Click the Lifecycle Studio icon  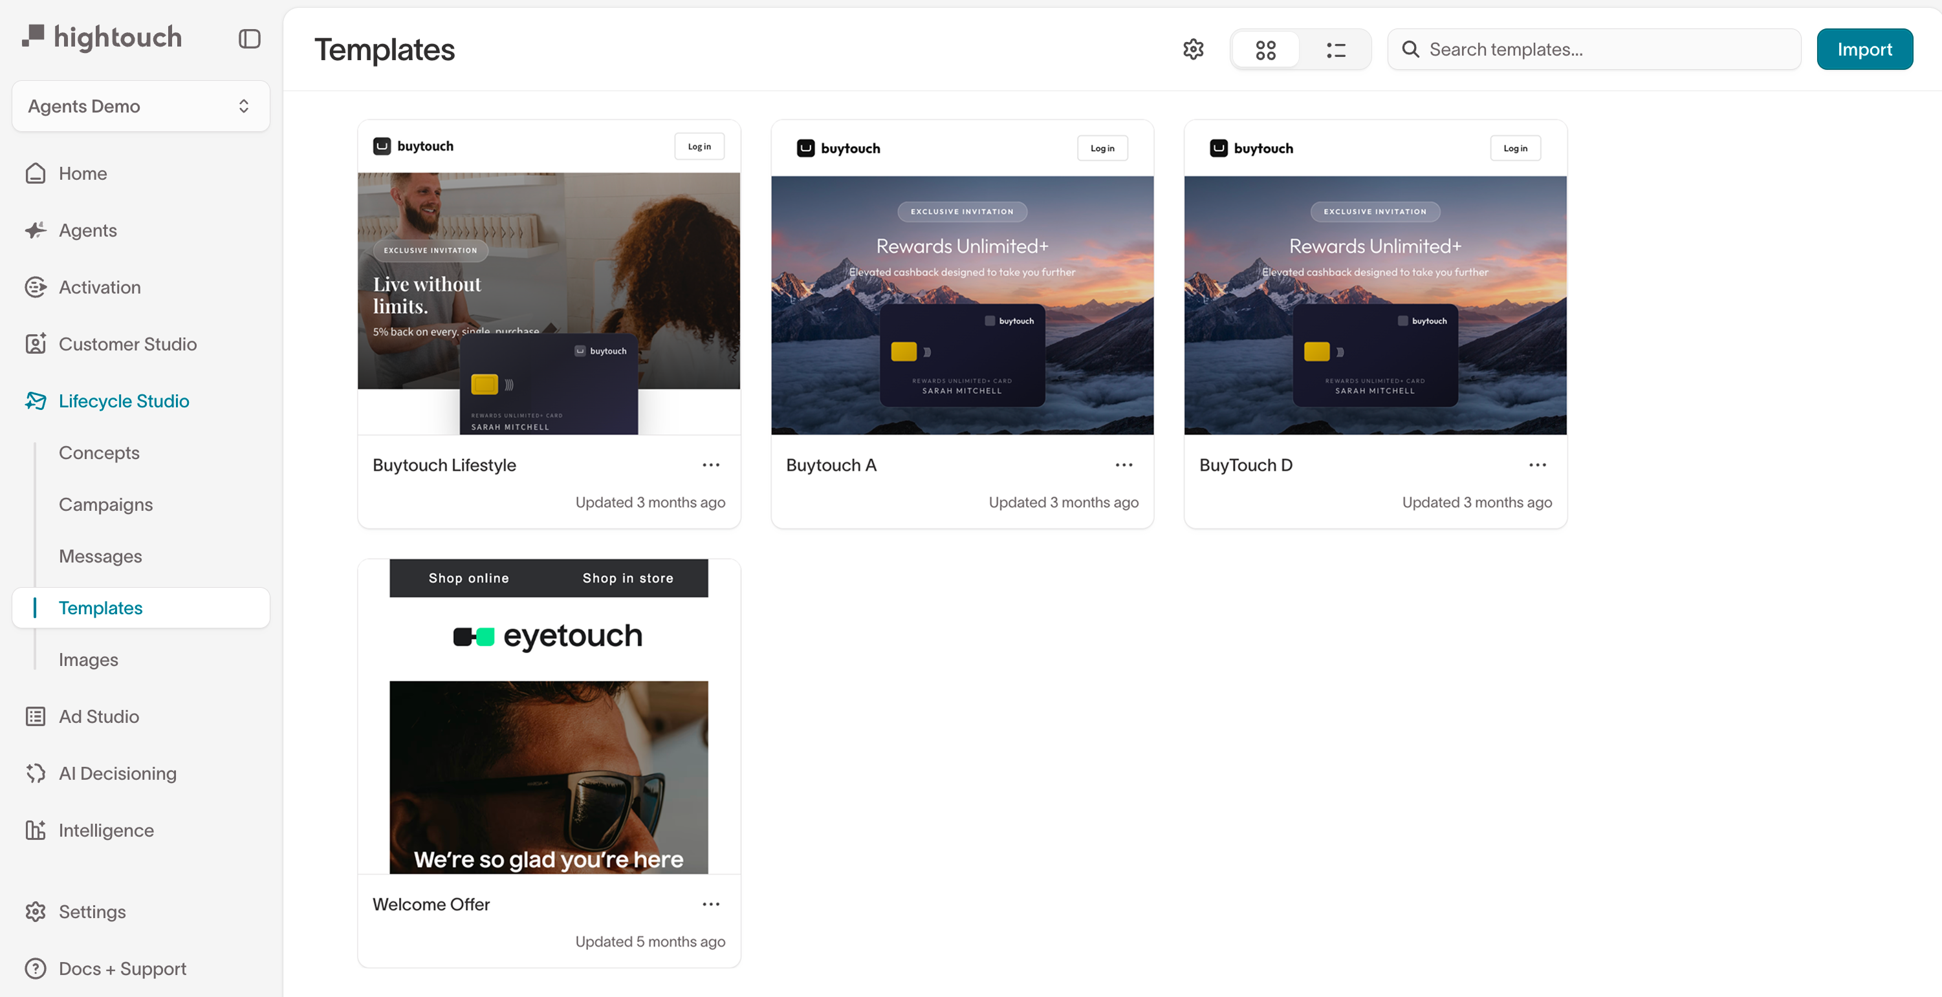(x=36, y=401)
